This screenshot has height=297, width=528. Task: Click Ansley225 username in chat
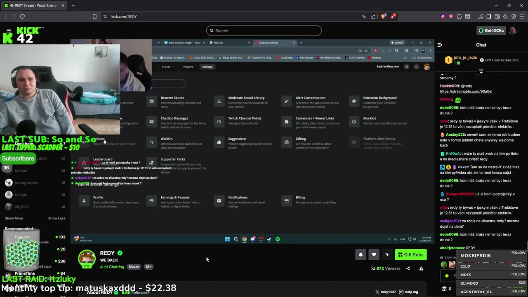point(455,134)
